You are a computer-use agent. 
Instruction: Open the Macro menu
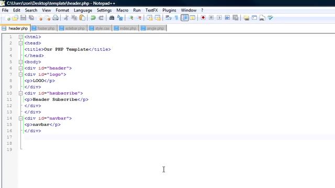(122, 10)
